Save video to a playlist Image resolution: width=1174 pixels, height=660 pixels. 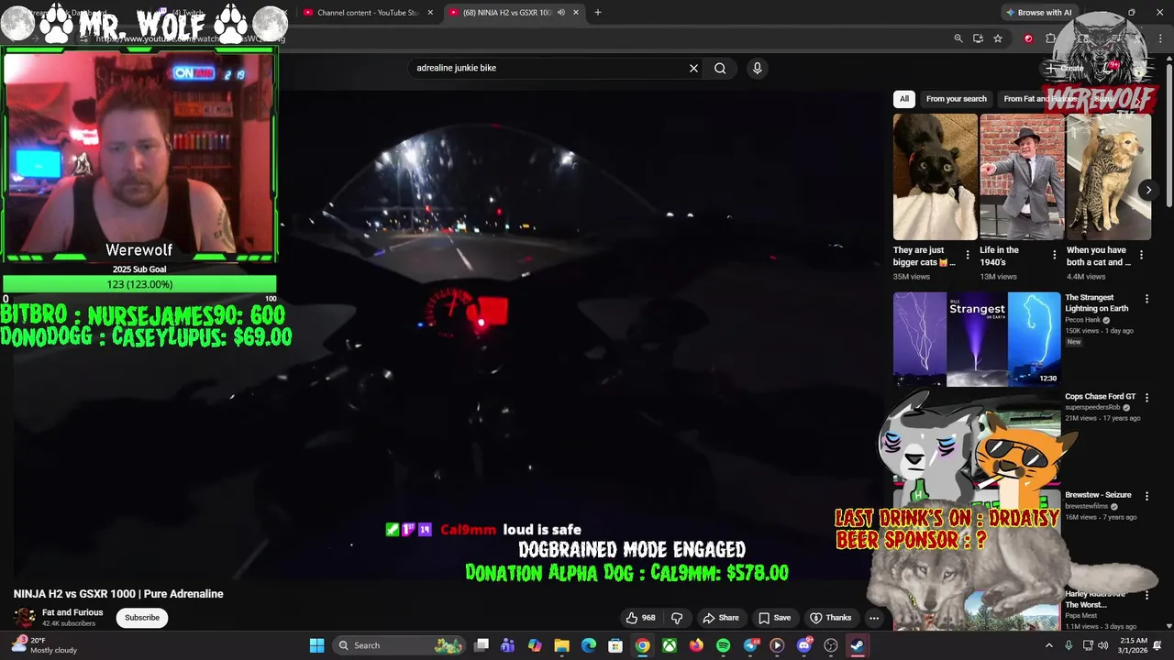pos(774,618)
